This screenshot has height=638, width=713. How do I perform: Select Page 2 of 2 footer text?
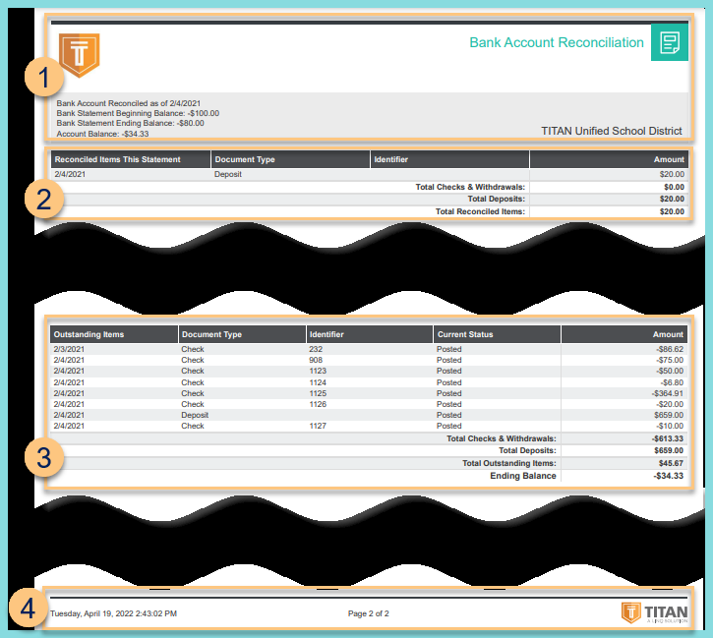[369, 613]
